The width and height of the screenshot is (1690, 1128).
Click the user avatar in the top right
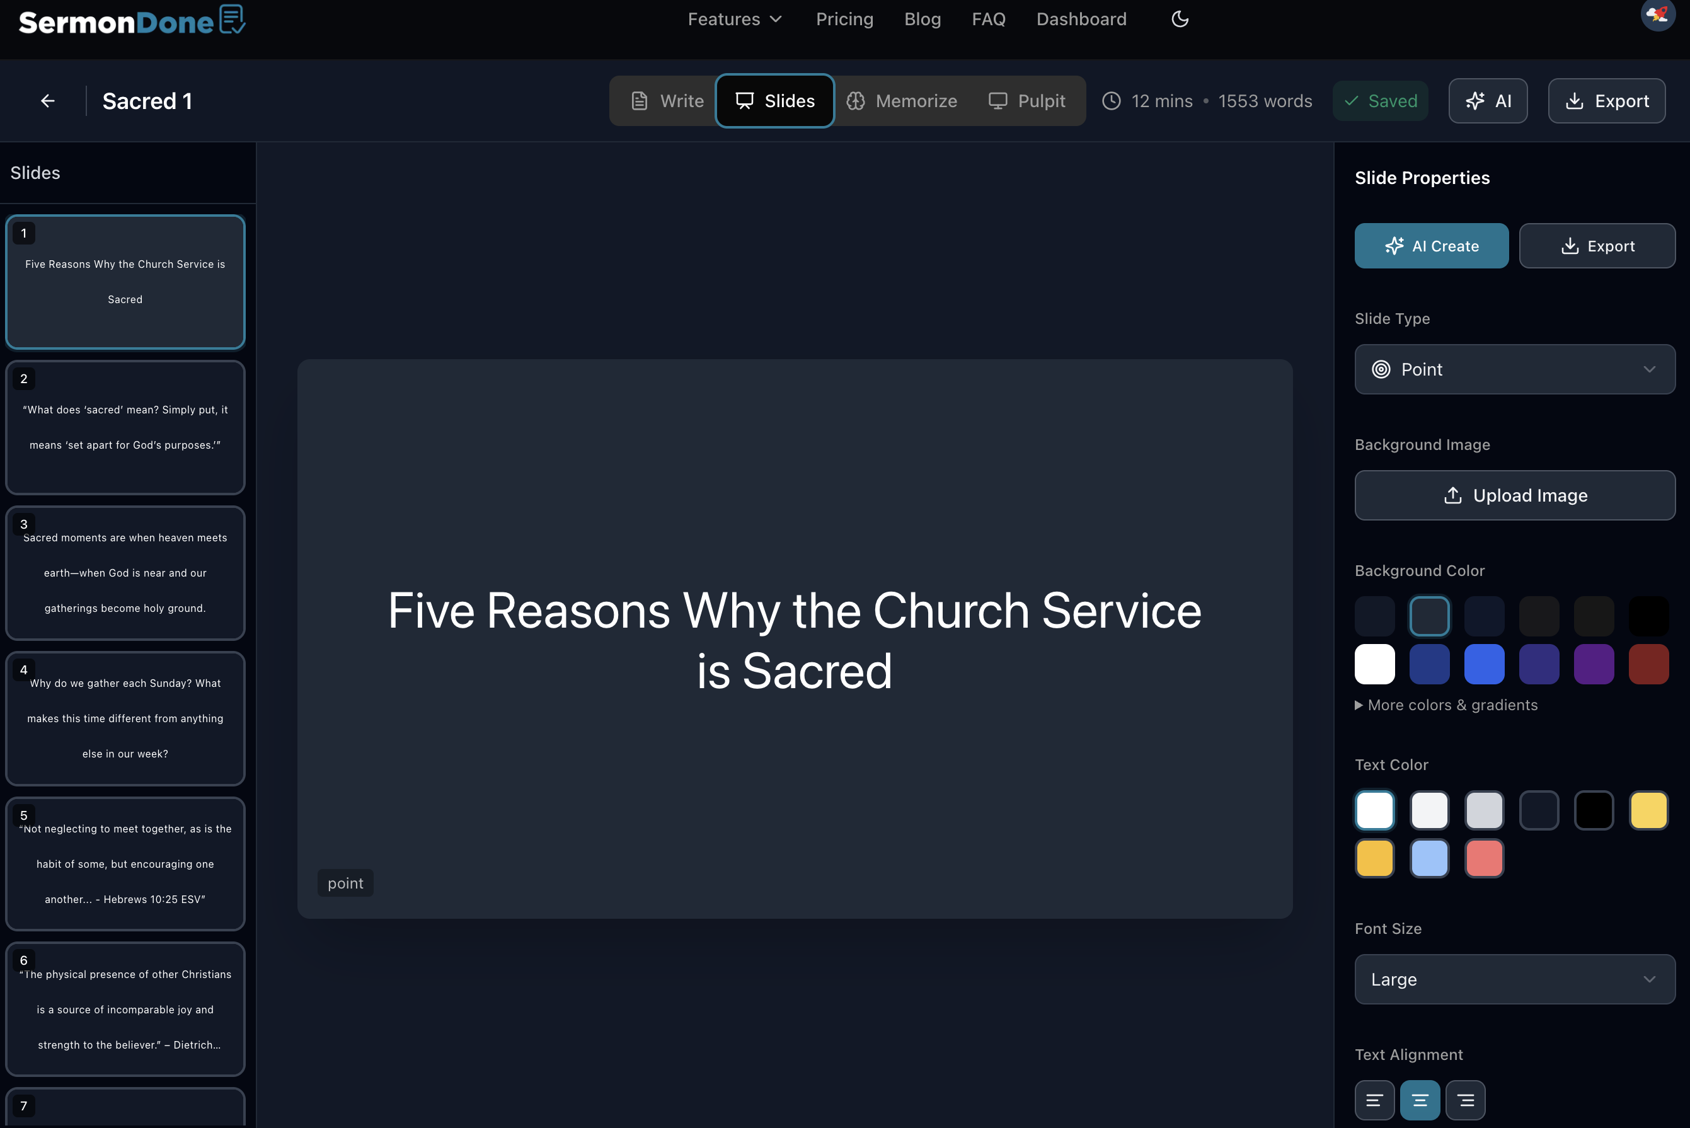1658,16
